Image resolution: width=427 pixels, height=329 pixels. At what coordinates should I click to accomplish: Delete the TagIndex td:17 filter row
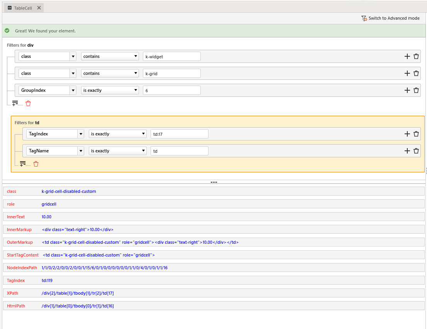click(x=416, y=134)
